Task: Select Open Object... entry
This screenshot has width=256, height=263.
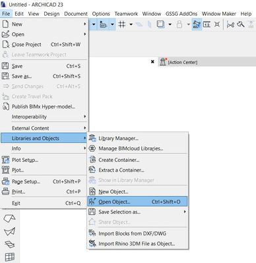Action: [x=138, y=202]
